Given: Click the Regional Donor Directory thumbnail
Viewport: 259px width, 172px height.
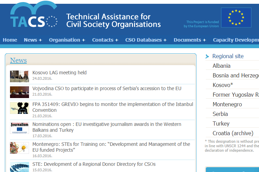Looking at the screenshot, I should (x=19, y=167).
